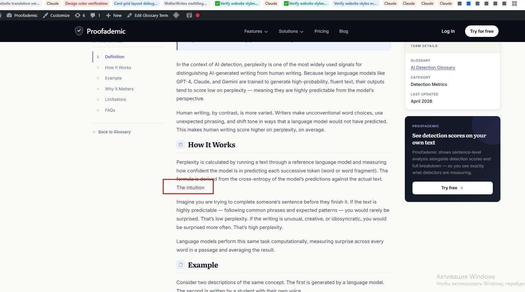The height and width of the screenshot is (292, 525).
Task: Click the Log In link
Action: pos(448,31)
